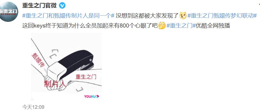Click the 重生之门 red label on image
This screenshot has height=112, width=260.
coord(86,77)
